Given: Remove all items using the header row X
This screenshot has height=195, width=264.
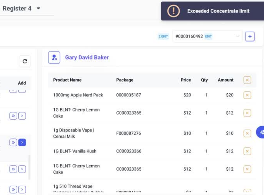Looking at the screenshot, I should pos(247,80).
